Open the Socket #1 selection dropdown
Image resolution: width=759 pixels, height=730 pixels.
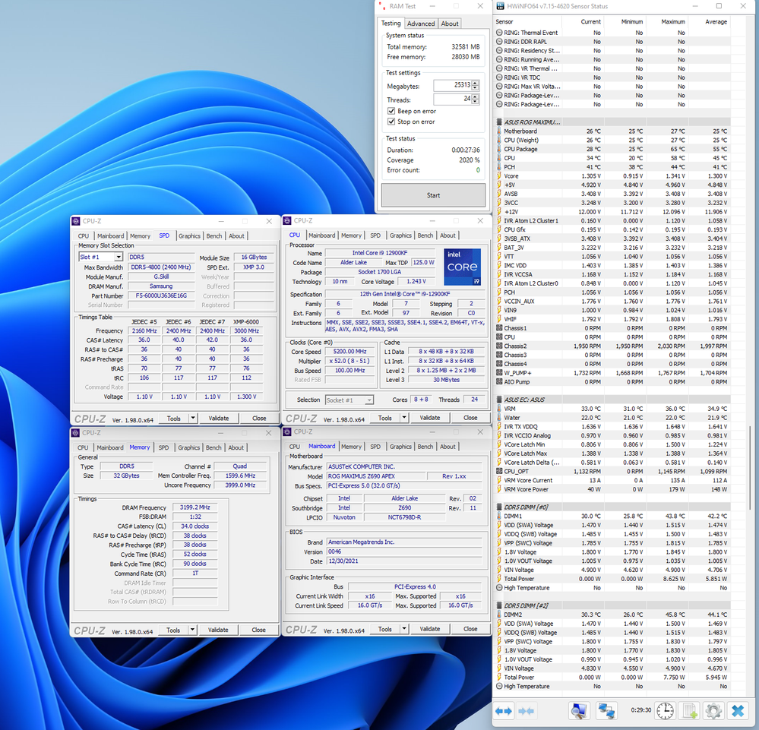[x=369, y=400]
